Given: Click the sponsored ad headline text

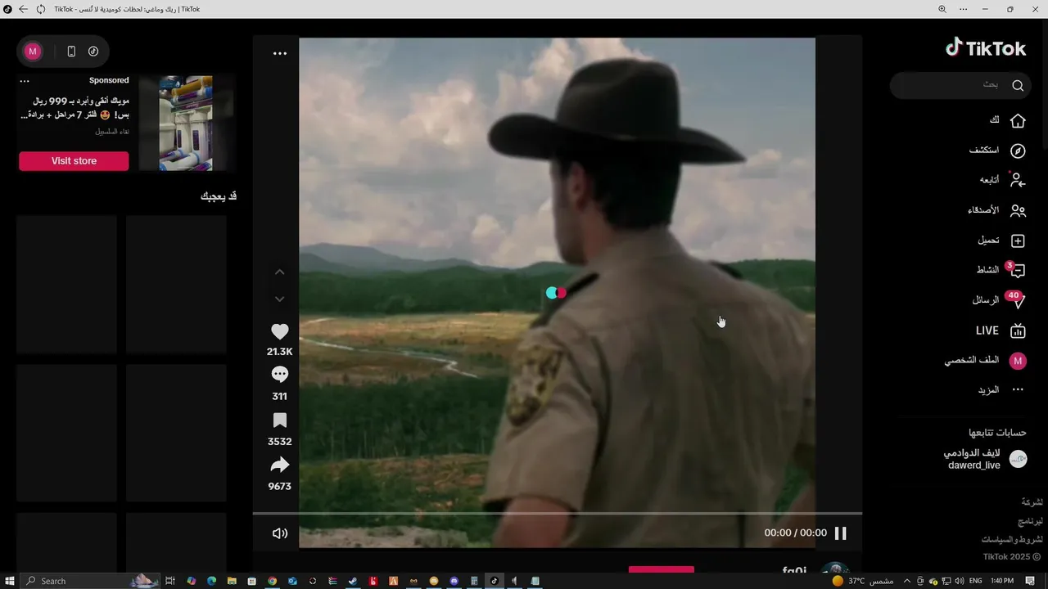Looking at the screenshot, I should 75,107.
